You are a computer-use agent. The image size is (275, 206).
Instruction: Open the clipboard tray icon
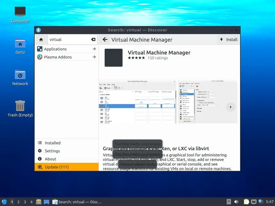247,202
